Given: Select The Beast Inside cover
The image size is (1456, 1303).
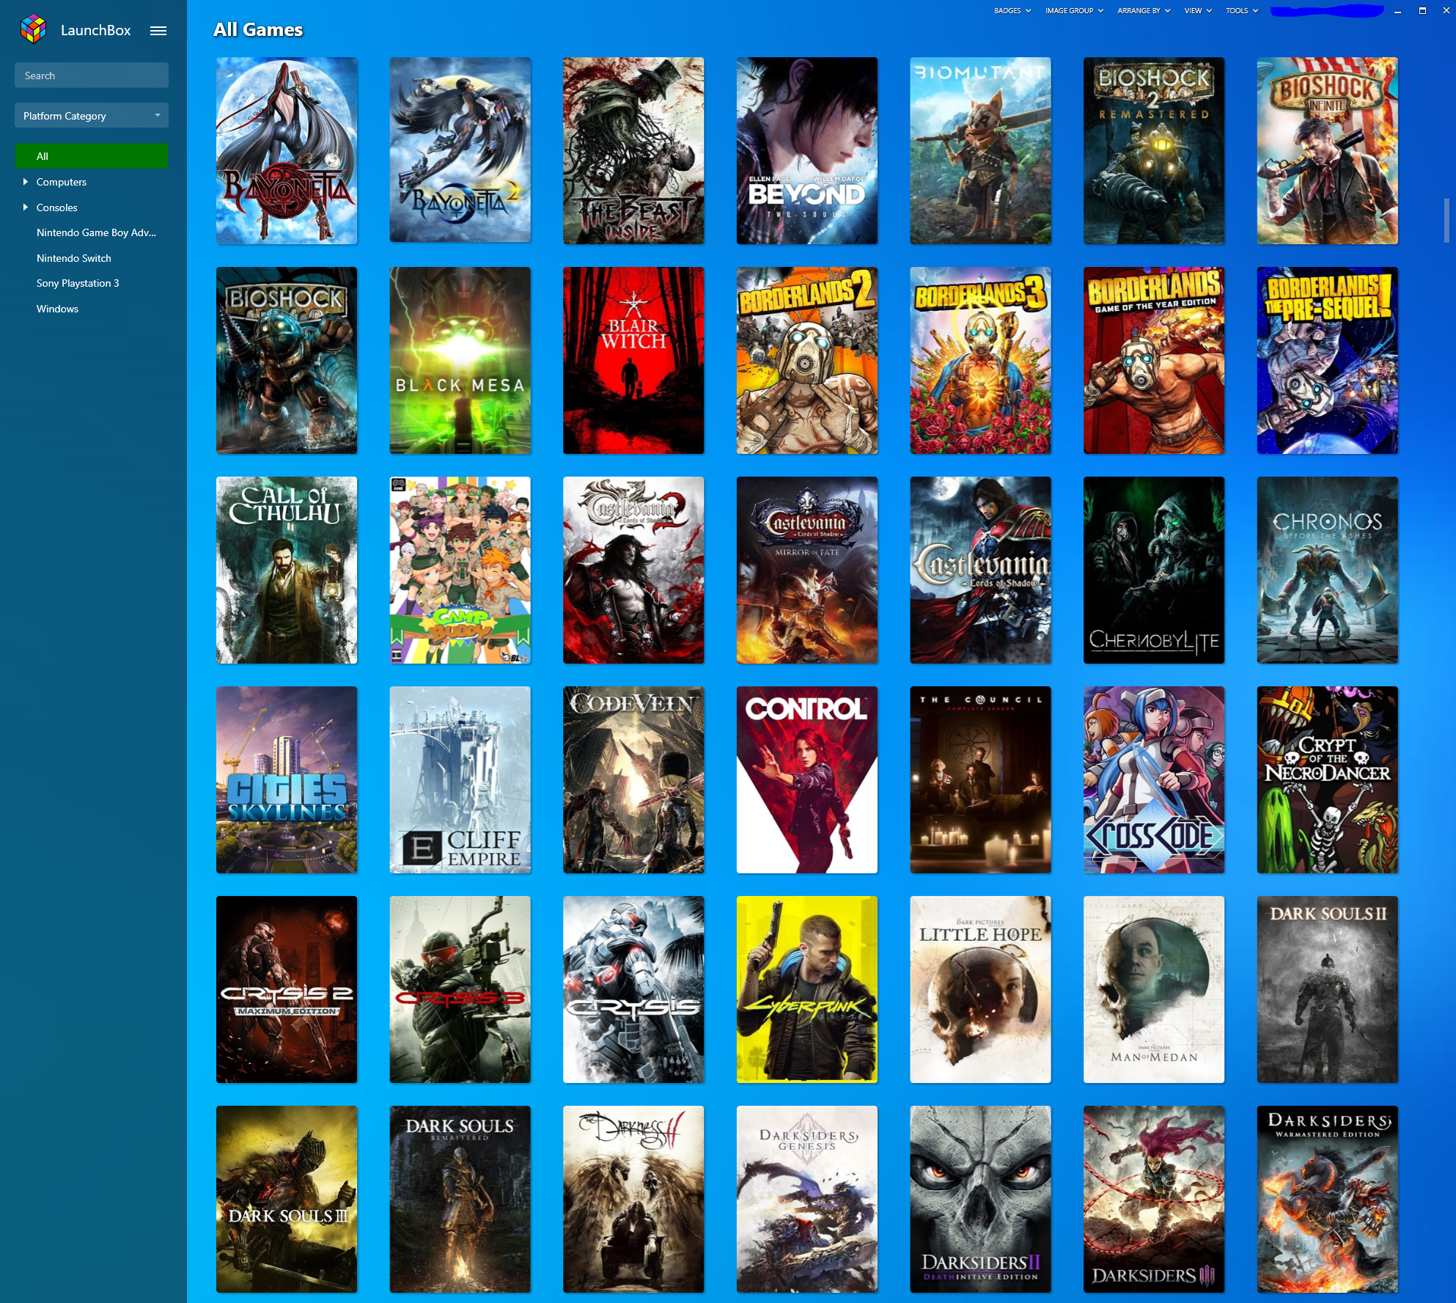Looking at the screenshot, I should [x=633, y=151].
